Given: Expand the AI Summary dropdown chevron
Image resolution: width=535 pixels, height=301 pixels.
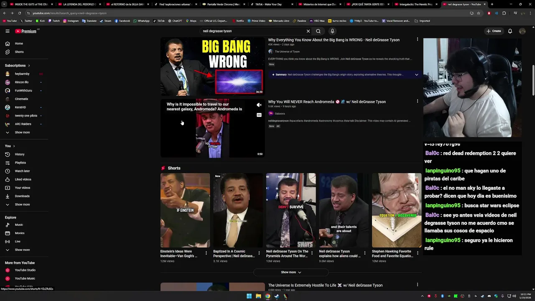Looking at the screenshot, I should (416, 74).
